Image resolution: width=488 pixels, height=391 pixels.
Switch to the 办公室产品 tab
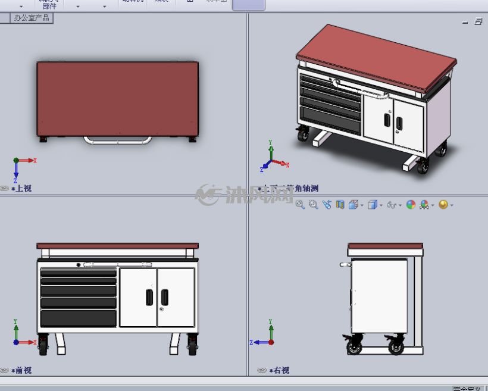pos(32,18)
